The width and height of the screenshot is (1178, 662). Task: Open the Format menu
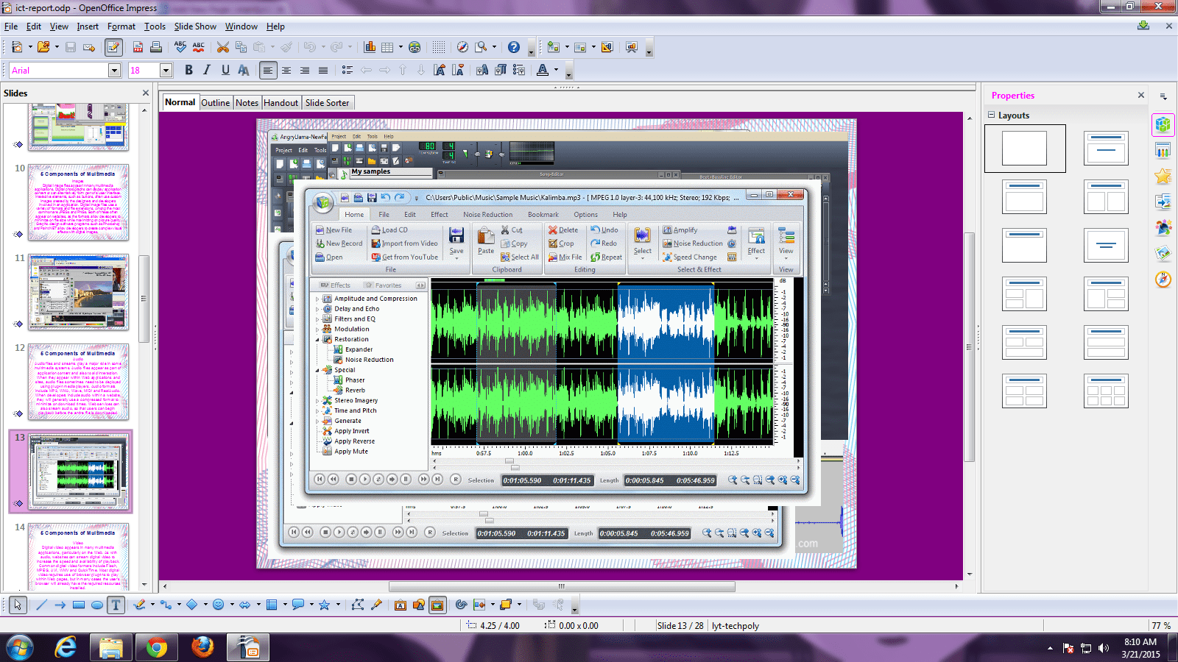[x=121, y=26]
